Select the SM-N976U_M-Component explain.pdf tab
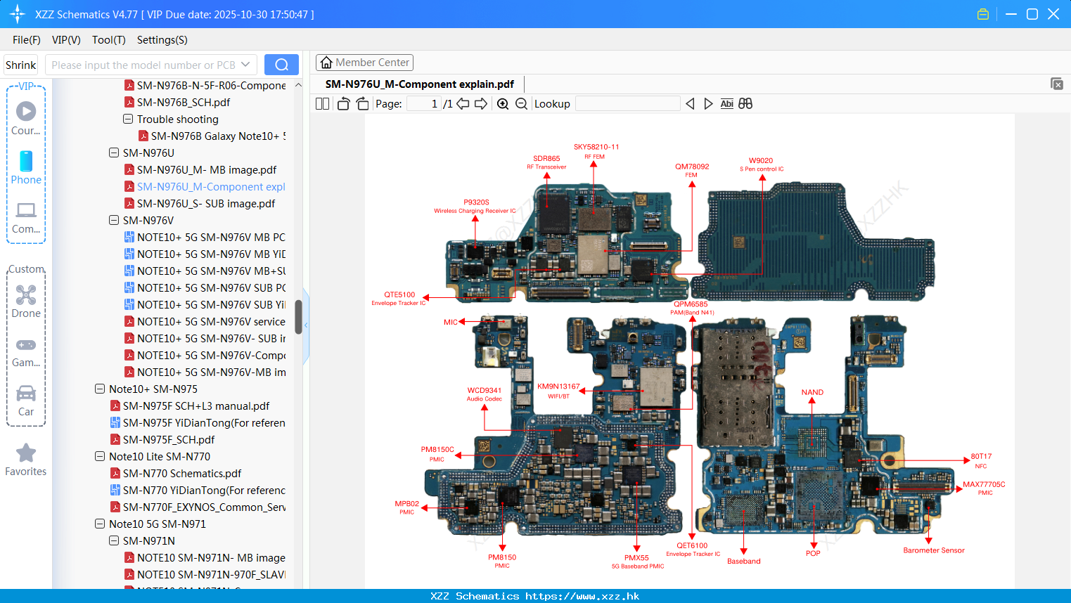 click(x=420, y=84)
